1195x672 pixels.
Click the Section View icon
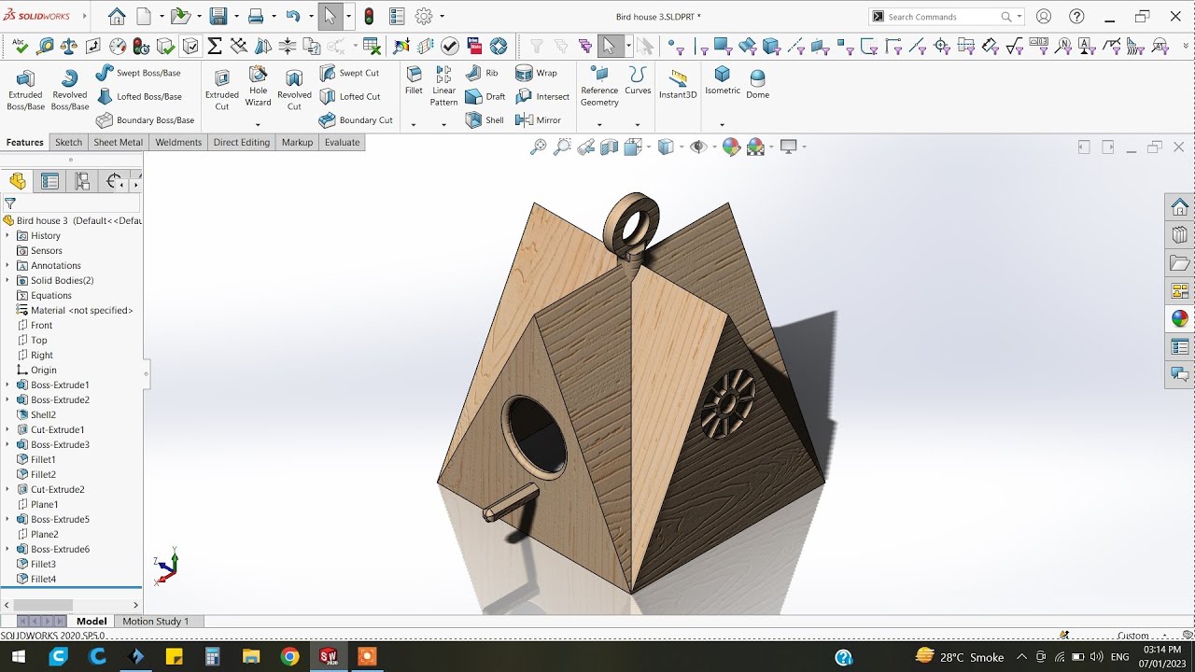click(610, 147)
